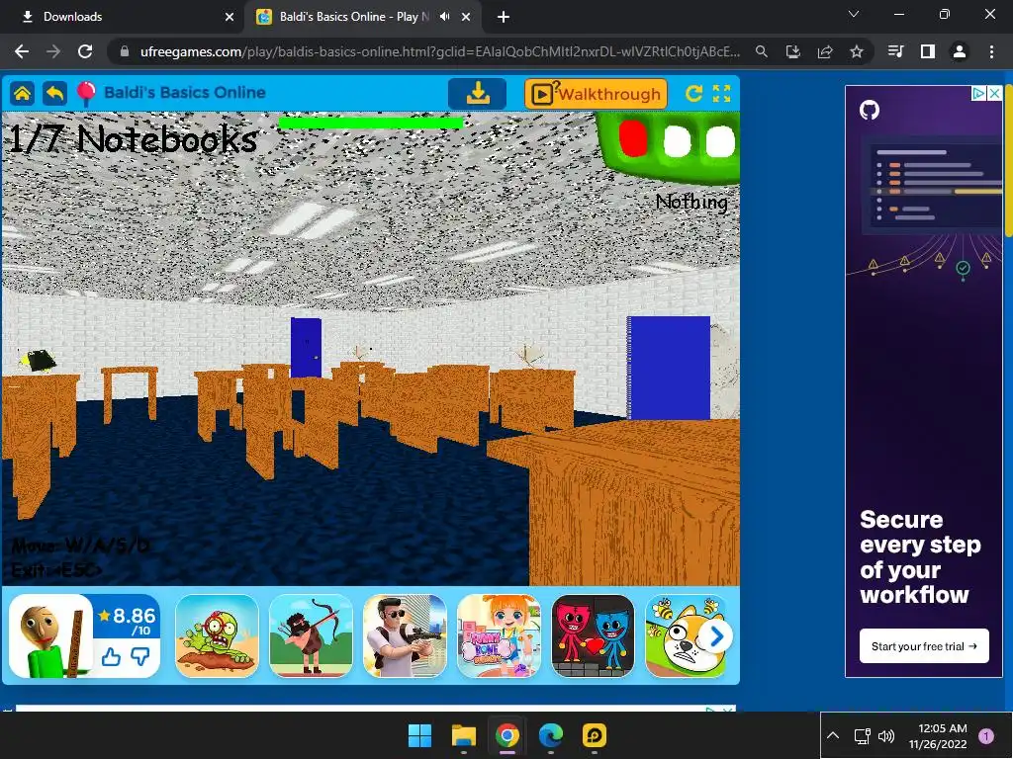Click the thumbs down rating icon

(140, 657)
